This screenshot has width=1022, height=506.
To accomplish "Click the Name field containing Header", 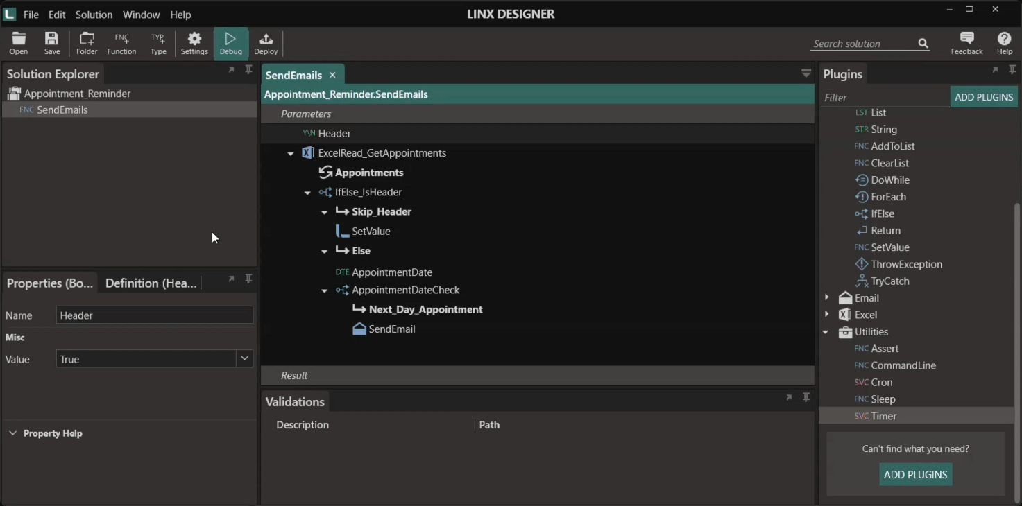I will 155,315.
